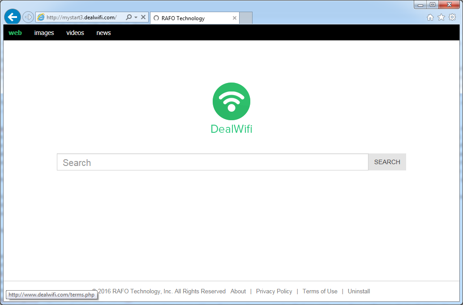This screenshot has width=463, height=305.
Task: Switch to images search category
Action: pos(44,33)
